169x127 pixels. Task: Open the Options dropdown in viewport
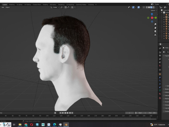pyautogui.click(x=154, y=11)
